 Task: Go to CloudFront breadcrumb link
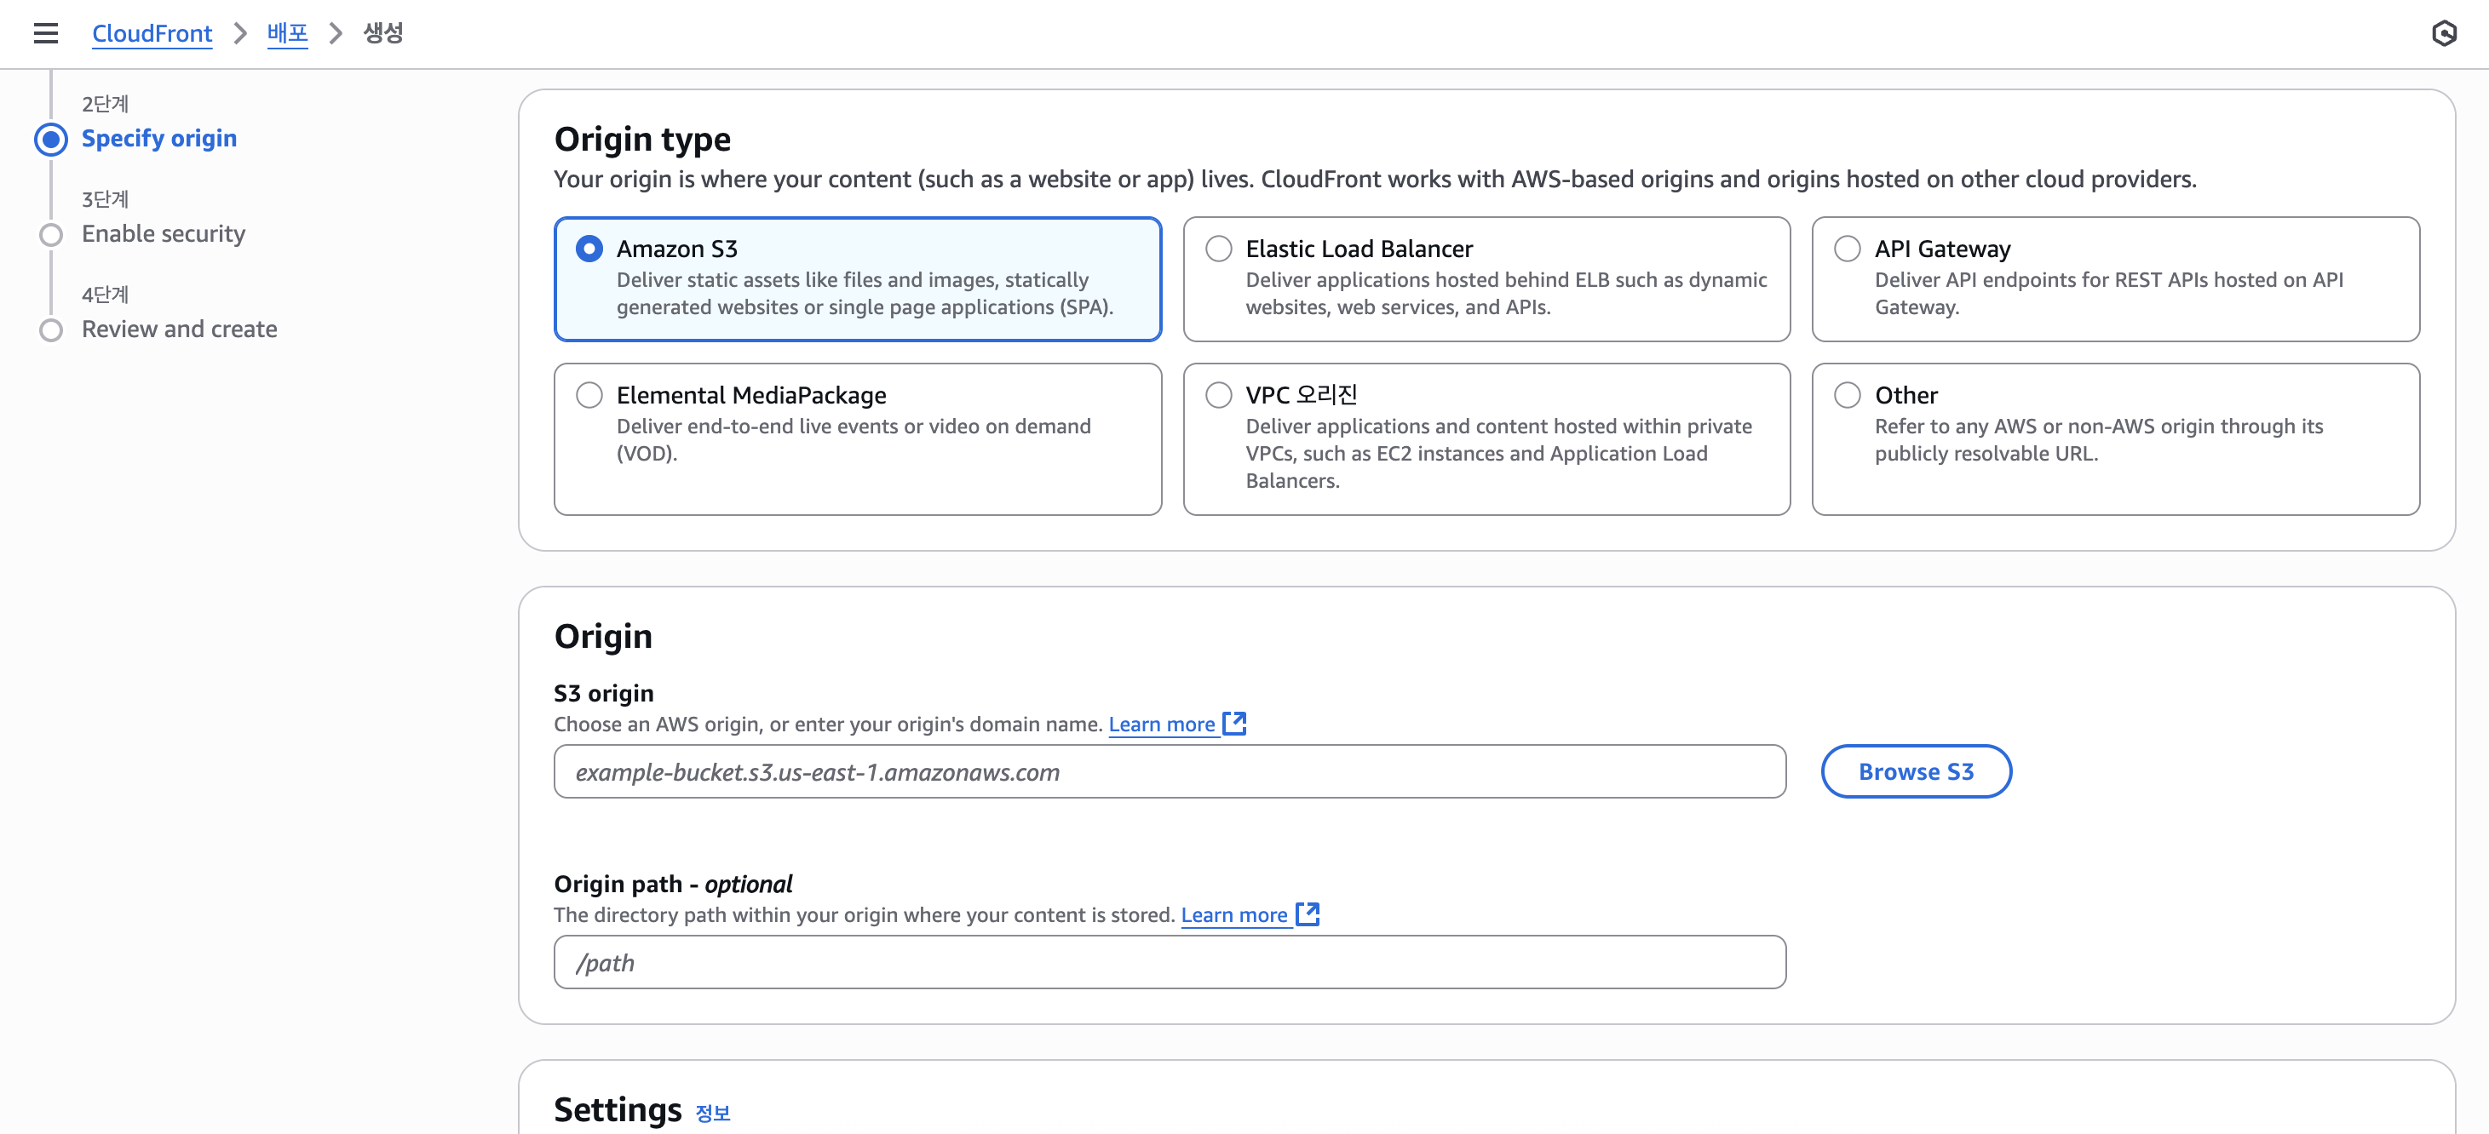click(x=152, y=33)
